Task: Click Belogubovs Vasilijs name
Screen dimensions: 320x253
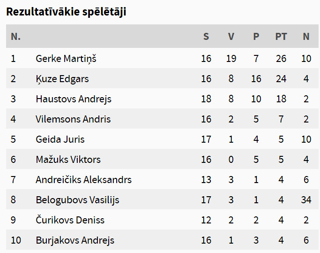Action: (78, 200)
